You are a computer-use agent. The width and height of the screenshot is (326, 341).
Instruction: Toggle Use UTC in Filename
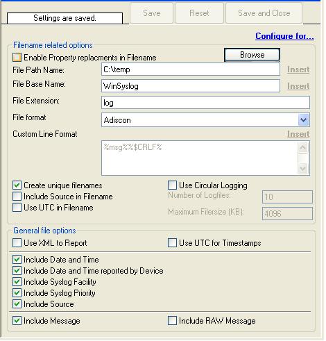point(17,208)
